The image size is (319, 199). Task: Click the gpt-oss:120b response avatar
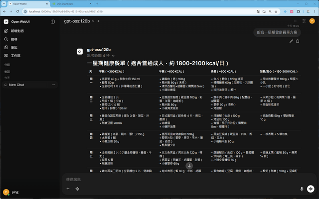(80, 52)
